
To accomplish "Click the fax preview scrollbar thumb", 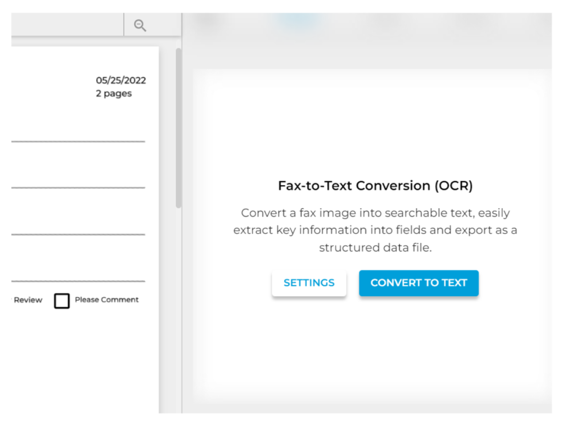I will pos(179,128).
